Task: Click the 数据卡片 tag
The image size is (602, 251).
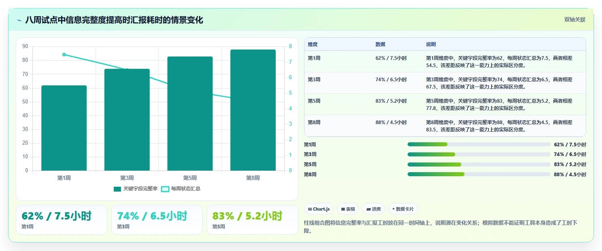Action: pos(403,209)
